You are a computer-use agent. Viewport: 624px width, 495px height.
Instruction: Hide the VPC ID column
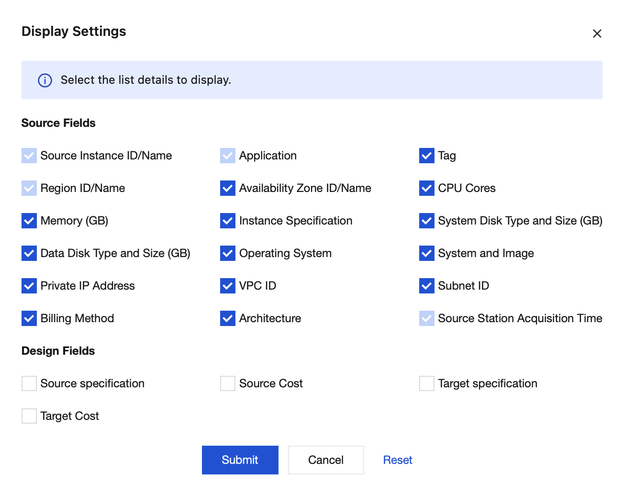coord(228,286)
